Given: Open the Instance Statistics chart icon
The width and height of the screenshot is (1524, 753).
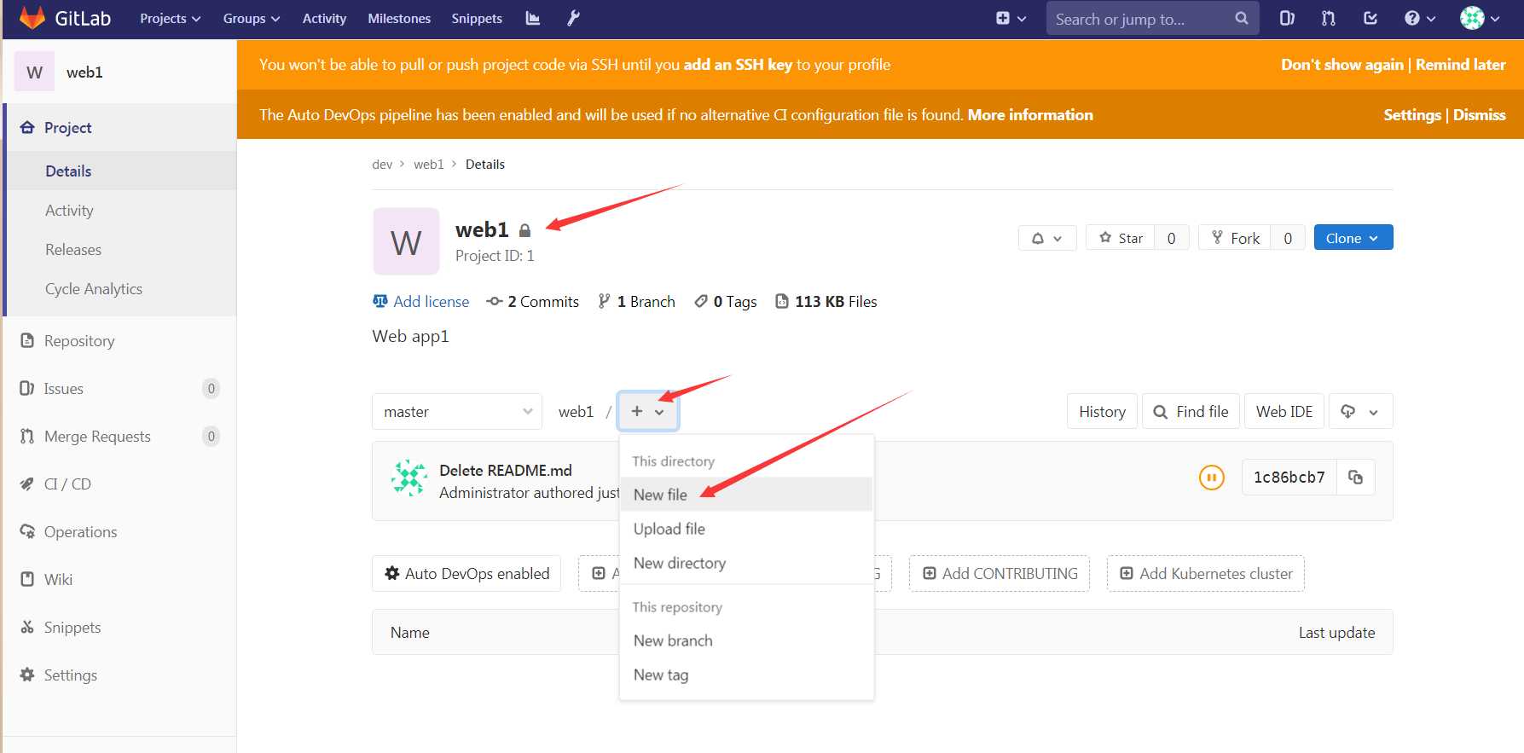Looking at the screenshot, I should [533, 18].
